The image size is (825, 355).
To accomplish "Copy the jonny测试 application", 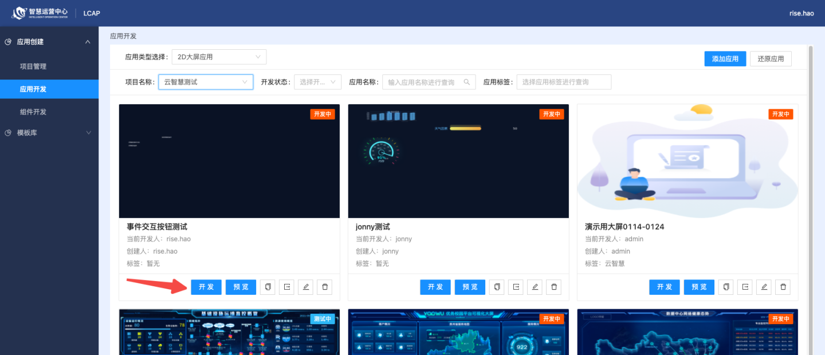I will coord(497,287).
